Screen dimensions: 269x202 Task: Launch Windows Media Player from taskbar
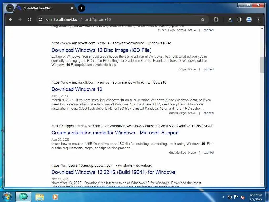[x=55, y=197]
